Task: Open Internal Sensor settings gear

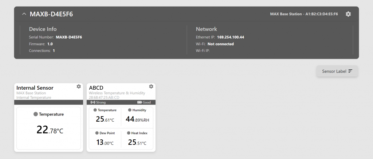Action: coord(79,86)
